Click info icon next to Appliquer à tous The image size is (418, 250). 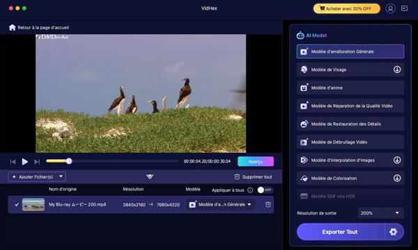(250, 190)
